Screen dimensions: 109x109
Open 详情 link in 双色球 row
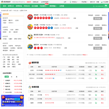click(x=75, y=18)
